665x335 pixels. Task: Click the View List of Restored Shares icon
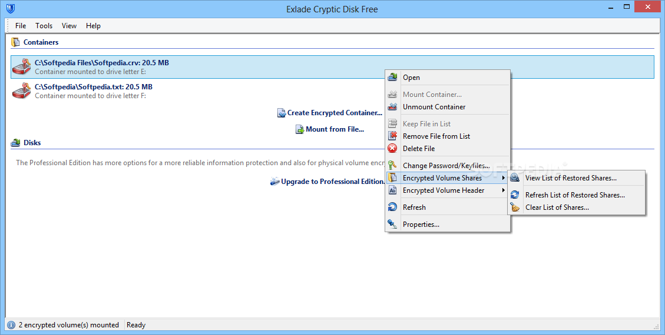click(515, 178)
